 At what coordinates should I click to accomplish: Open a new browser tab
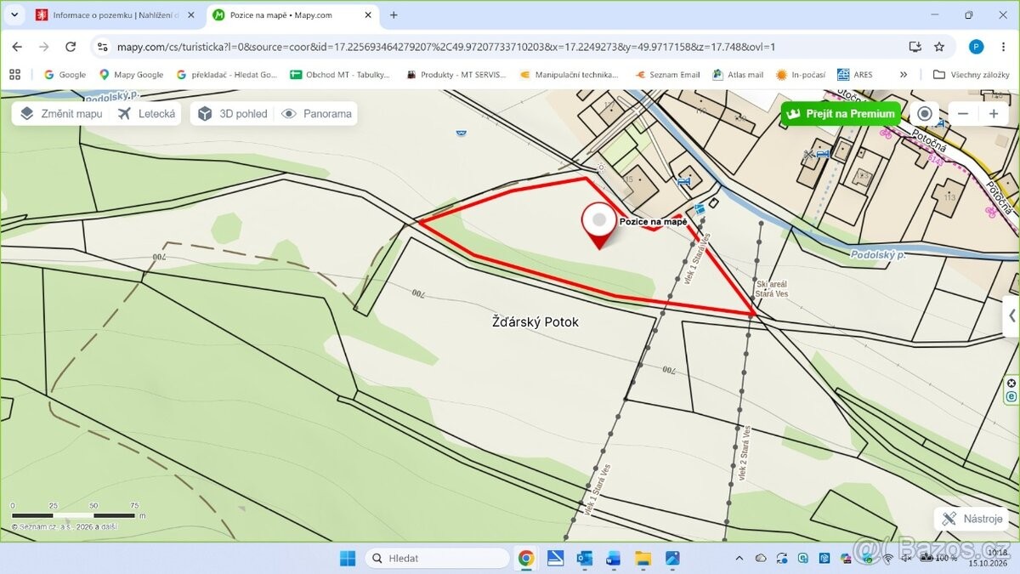(x=394, y=15)
